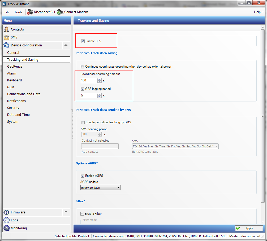Click the Edit SMS templates link
This screenshot has width=267, height=241.
[145, 152]
